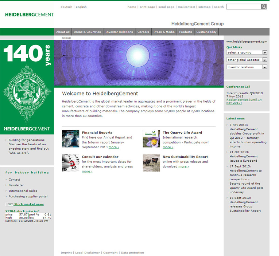
Task: Open 7 Nov 2013 news item
Action: coord(248,136)
